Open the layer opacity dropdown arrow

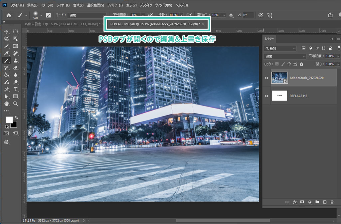point(338,56)
